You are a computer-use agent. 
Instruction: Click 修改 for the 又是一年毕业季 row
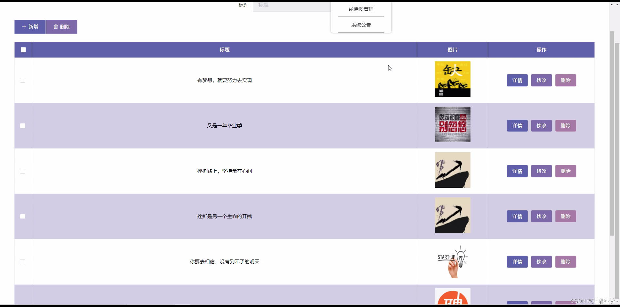(541, 126)
